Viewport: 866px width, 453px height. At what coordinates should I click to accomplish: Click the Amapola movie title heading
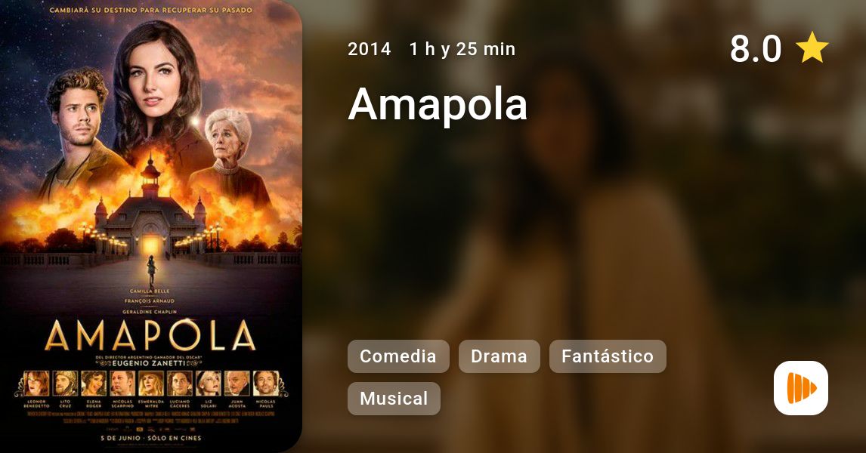tap(438, 103)
